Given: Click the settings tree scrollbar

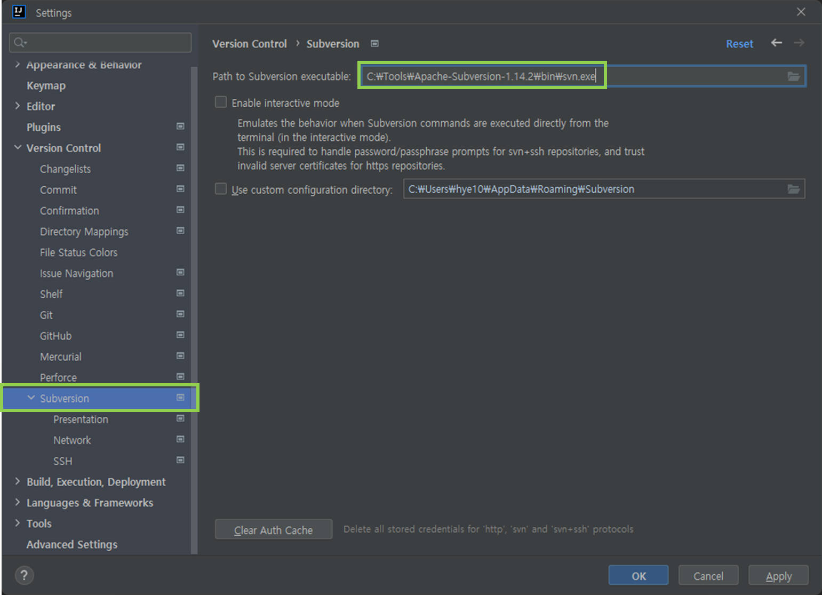Looking at the screenshot, I should 194,310.
